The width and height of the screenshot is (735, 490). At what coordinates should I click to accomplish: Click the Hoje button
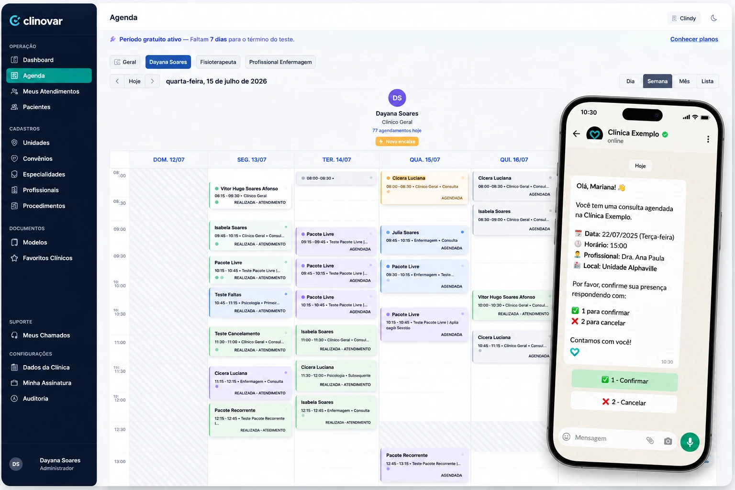135,81
